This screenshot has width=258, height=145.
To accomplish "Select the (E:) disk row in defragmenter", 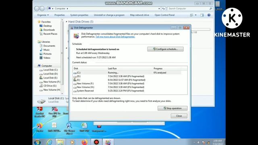I will [x=127, y=80].
